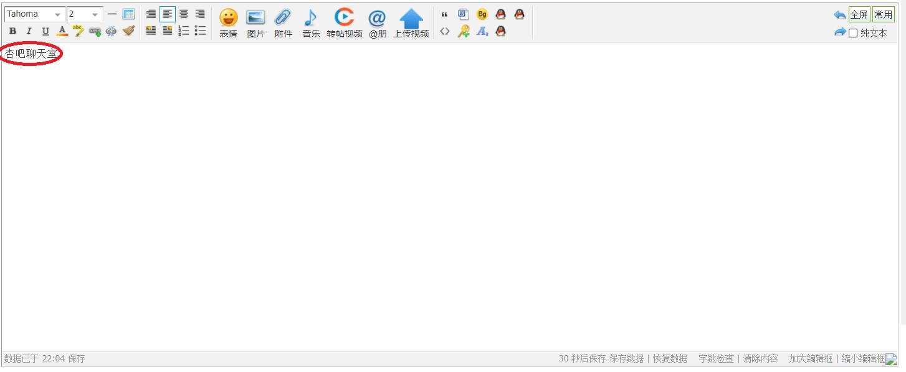Switch to the 常用 editor mode

coord(883,14)
